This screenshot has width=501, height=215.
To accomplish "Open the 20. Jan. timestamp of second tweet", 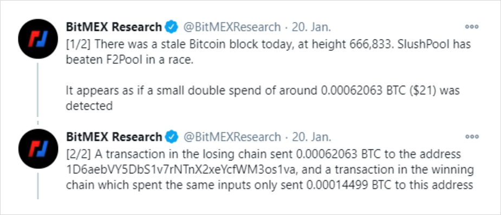I will 311,137.
